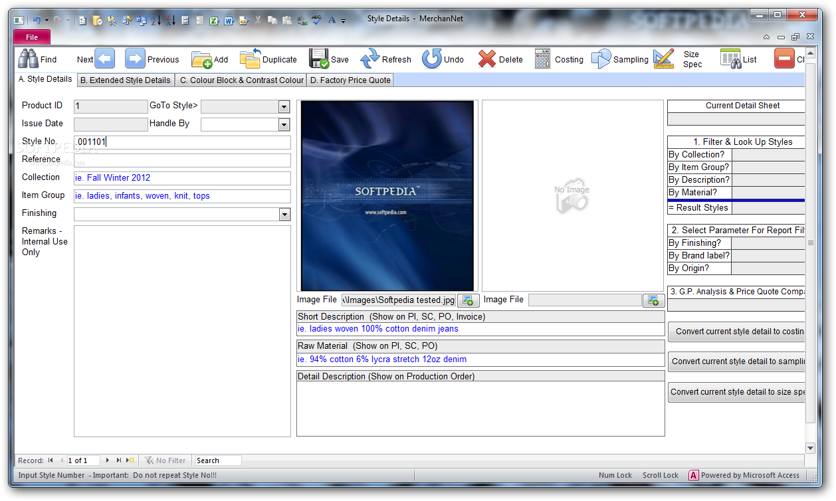Click the Paste clipboard icon

(x=287, y=21)
